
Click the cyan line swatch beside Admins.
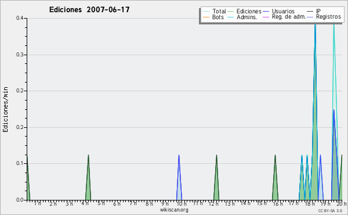[x=231, y=17]
